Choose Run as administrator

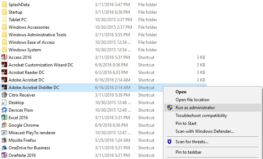pos(213,108)
